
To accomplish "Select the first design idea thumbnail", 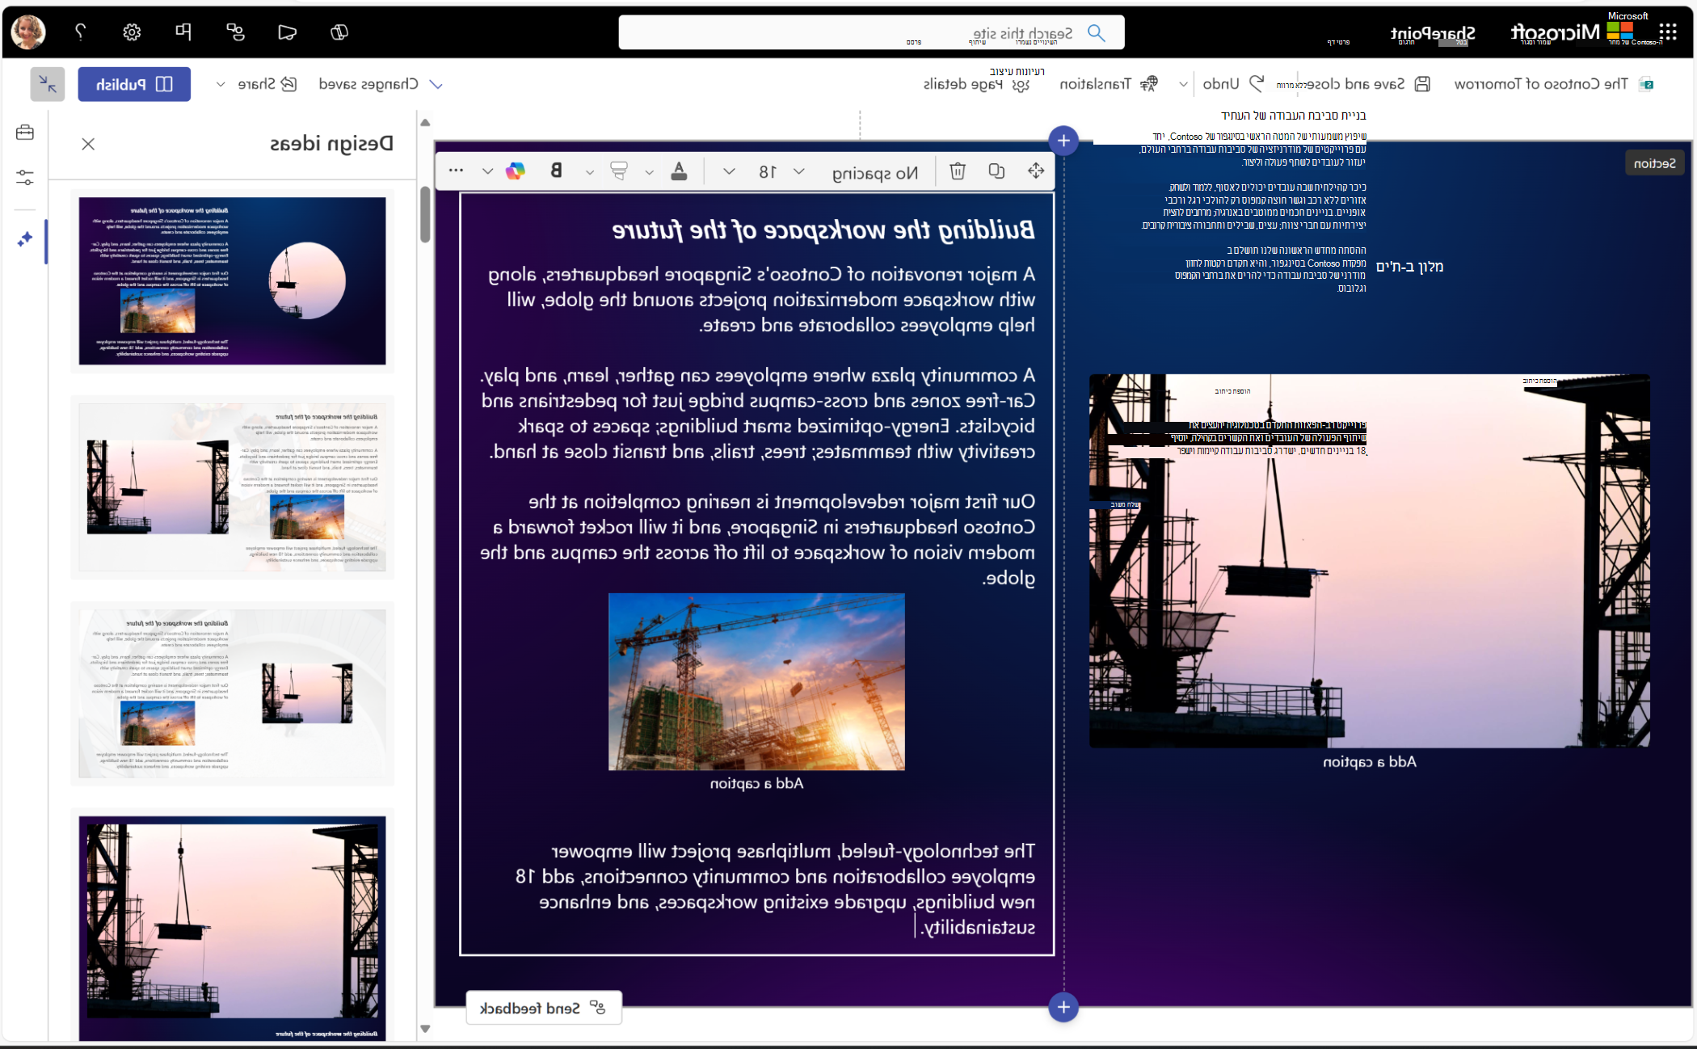I will 233,280.
